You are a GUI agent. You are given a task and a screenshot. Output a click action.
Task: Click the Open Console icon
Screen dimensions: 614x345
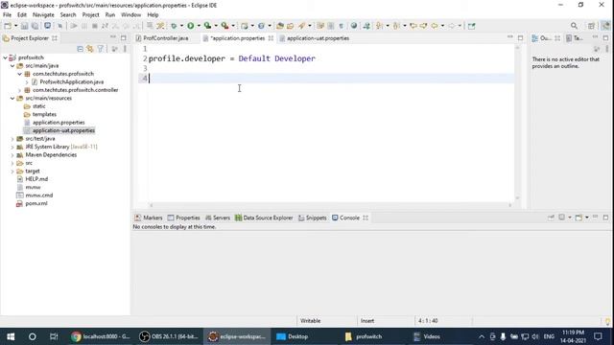click(579, 218)
